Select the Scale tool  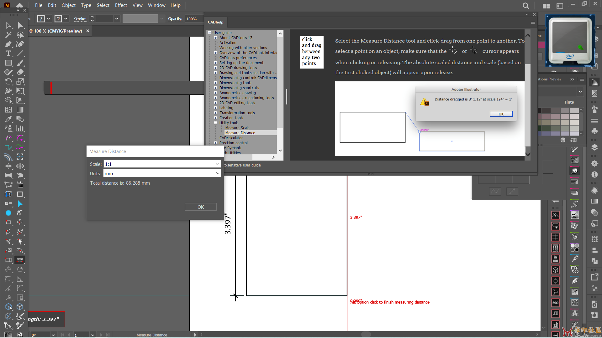[x=20, y=82]
